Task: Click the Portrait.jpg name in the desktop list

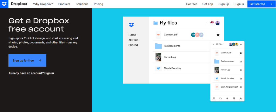Action: coord(170,57)
